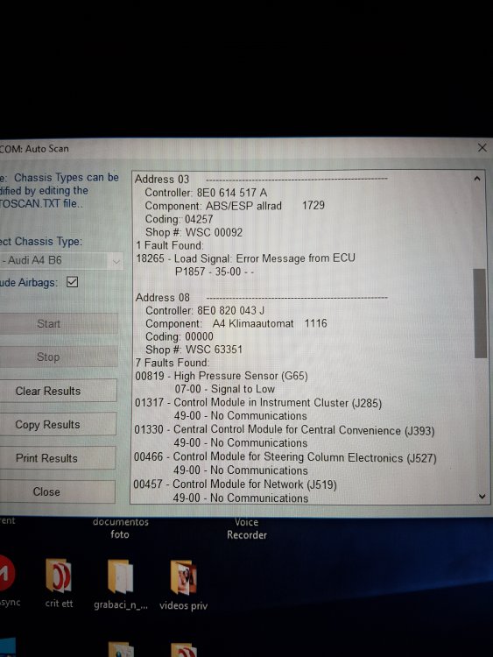Image resolution: width=493 pixels, height=657 pixels.
Task: Click the Clear Results button
Action: [x=57, y=391]
